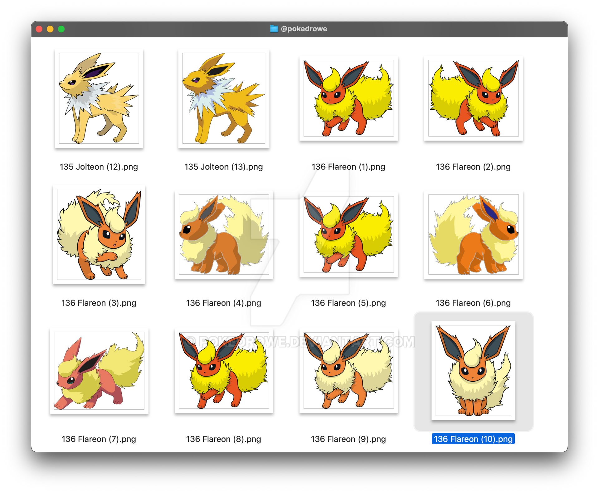Select the 136 Flareon (9).png thumbnail
This screenshot has height=493, width=599.
pyautogui.click(x=348, y=371)
